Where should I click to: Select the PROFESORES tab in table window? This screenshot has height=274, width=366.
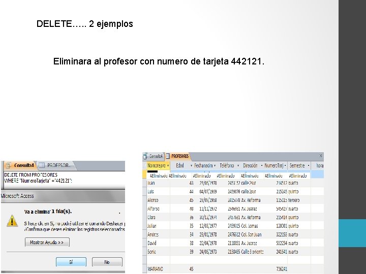(x=177, y=156)
